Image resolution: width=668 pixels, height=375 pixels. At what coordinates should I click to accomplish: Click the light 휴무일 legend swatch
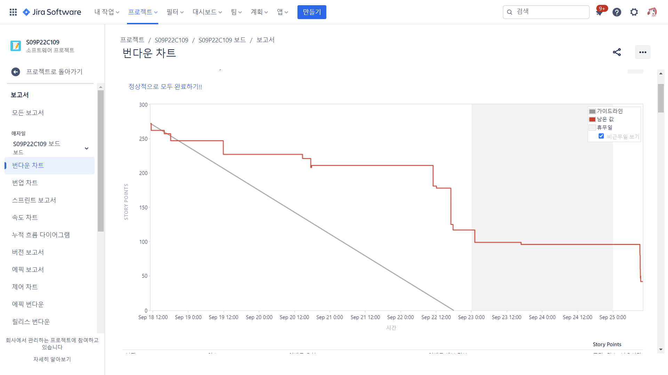click(592, 128)
